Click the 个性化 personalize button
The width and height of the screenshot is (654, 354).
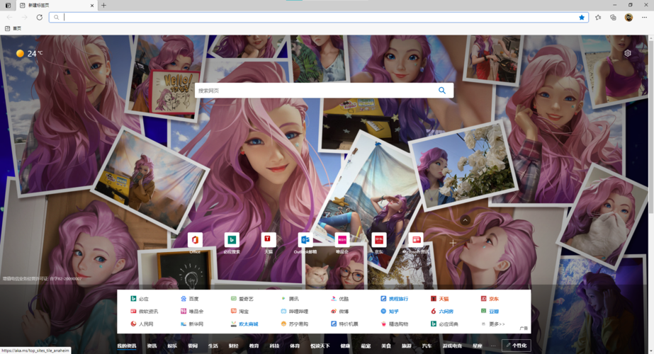coord(516,346)
